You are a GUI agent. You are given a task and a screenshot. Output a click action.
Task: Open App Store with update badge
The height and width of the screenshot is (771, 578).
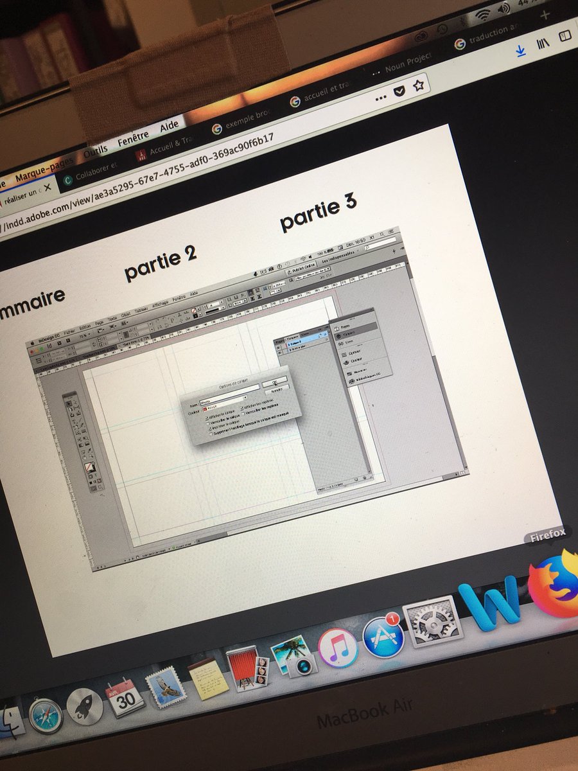coord(383,635)
